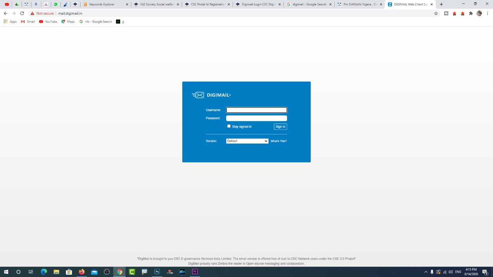
Task: Show hidden system tray icons
Action: tap(426, 272)
